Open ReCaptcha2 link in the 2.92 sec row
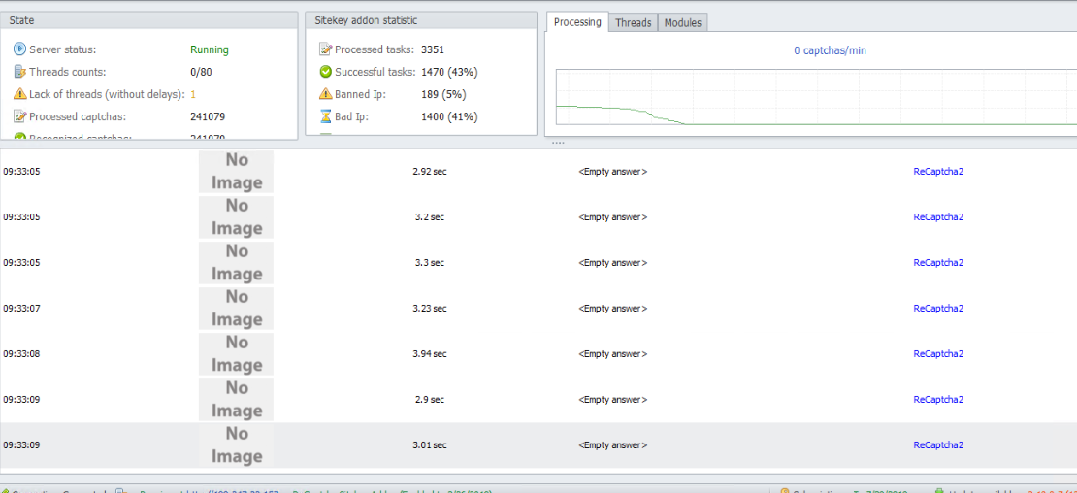The image size is (1077, 493). point(938,172)
